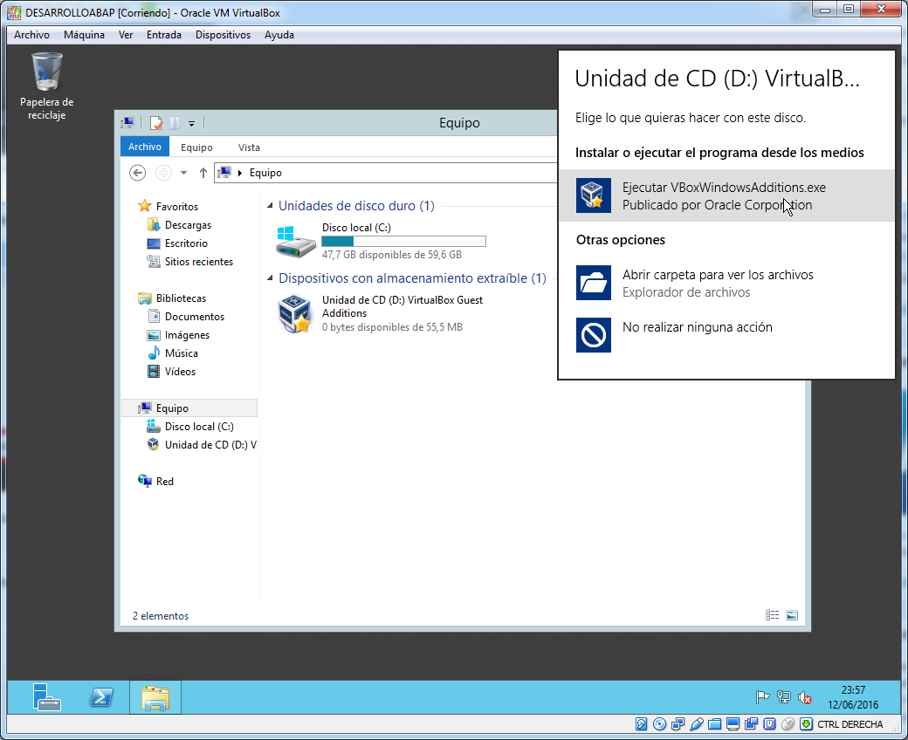Viewport: 908px width, 740px height.
Task: Click the hard disk activity status icon
Action: point(641,723)
